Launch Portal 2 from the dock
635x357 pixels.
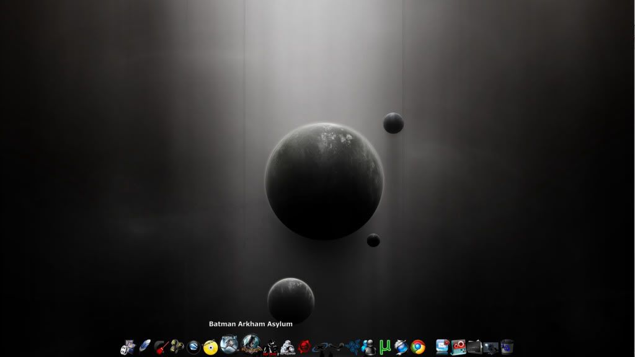pyautogui.click(x=229, y=344)
